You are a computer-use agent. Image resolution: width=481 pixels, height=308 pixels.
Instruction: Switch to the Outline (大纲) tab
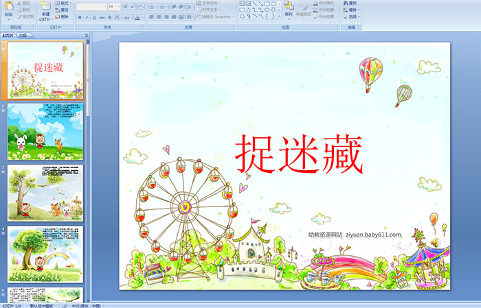(23, 35)
